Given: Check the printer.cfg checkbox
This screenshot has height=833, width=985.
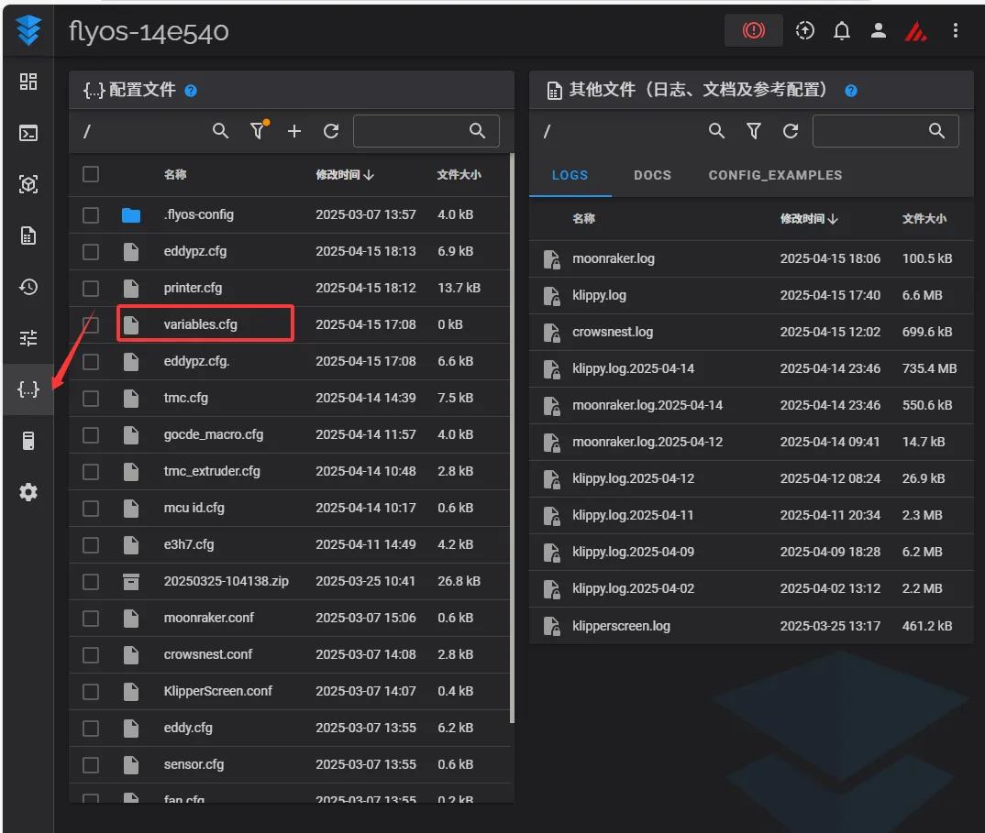Looking at the screenshot, I should pyautogui.click(x=91, y=288).
